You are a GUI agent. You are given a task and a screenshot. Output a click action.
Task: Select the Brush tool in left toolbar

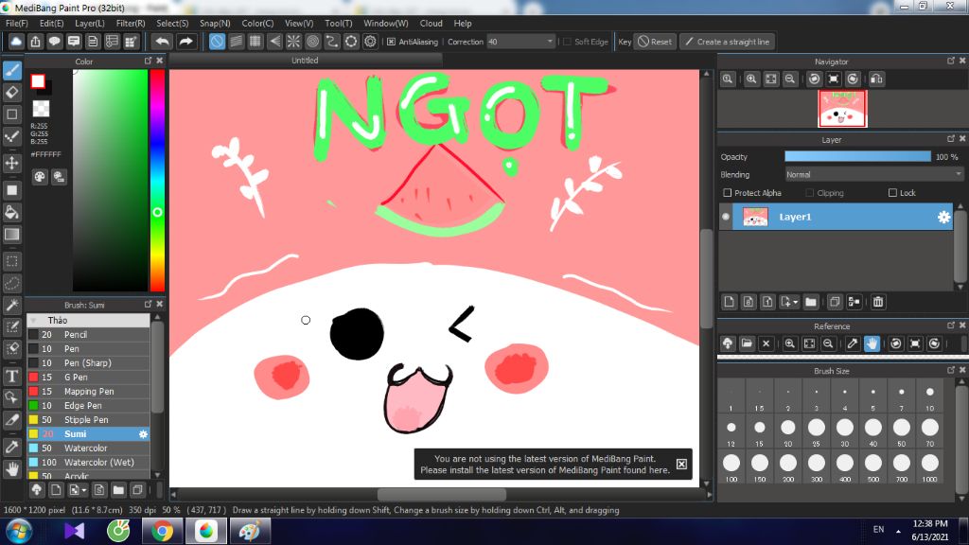click(11, 70)
